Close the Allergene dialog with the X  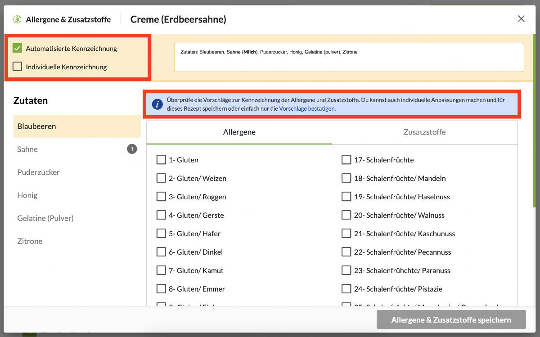(x=521, y=19)
